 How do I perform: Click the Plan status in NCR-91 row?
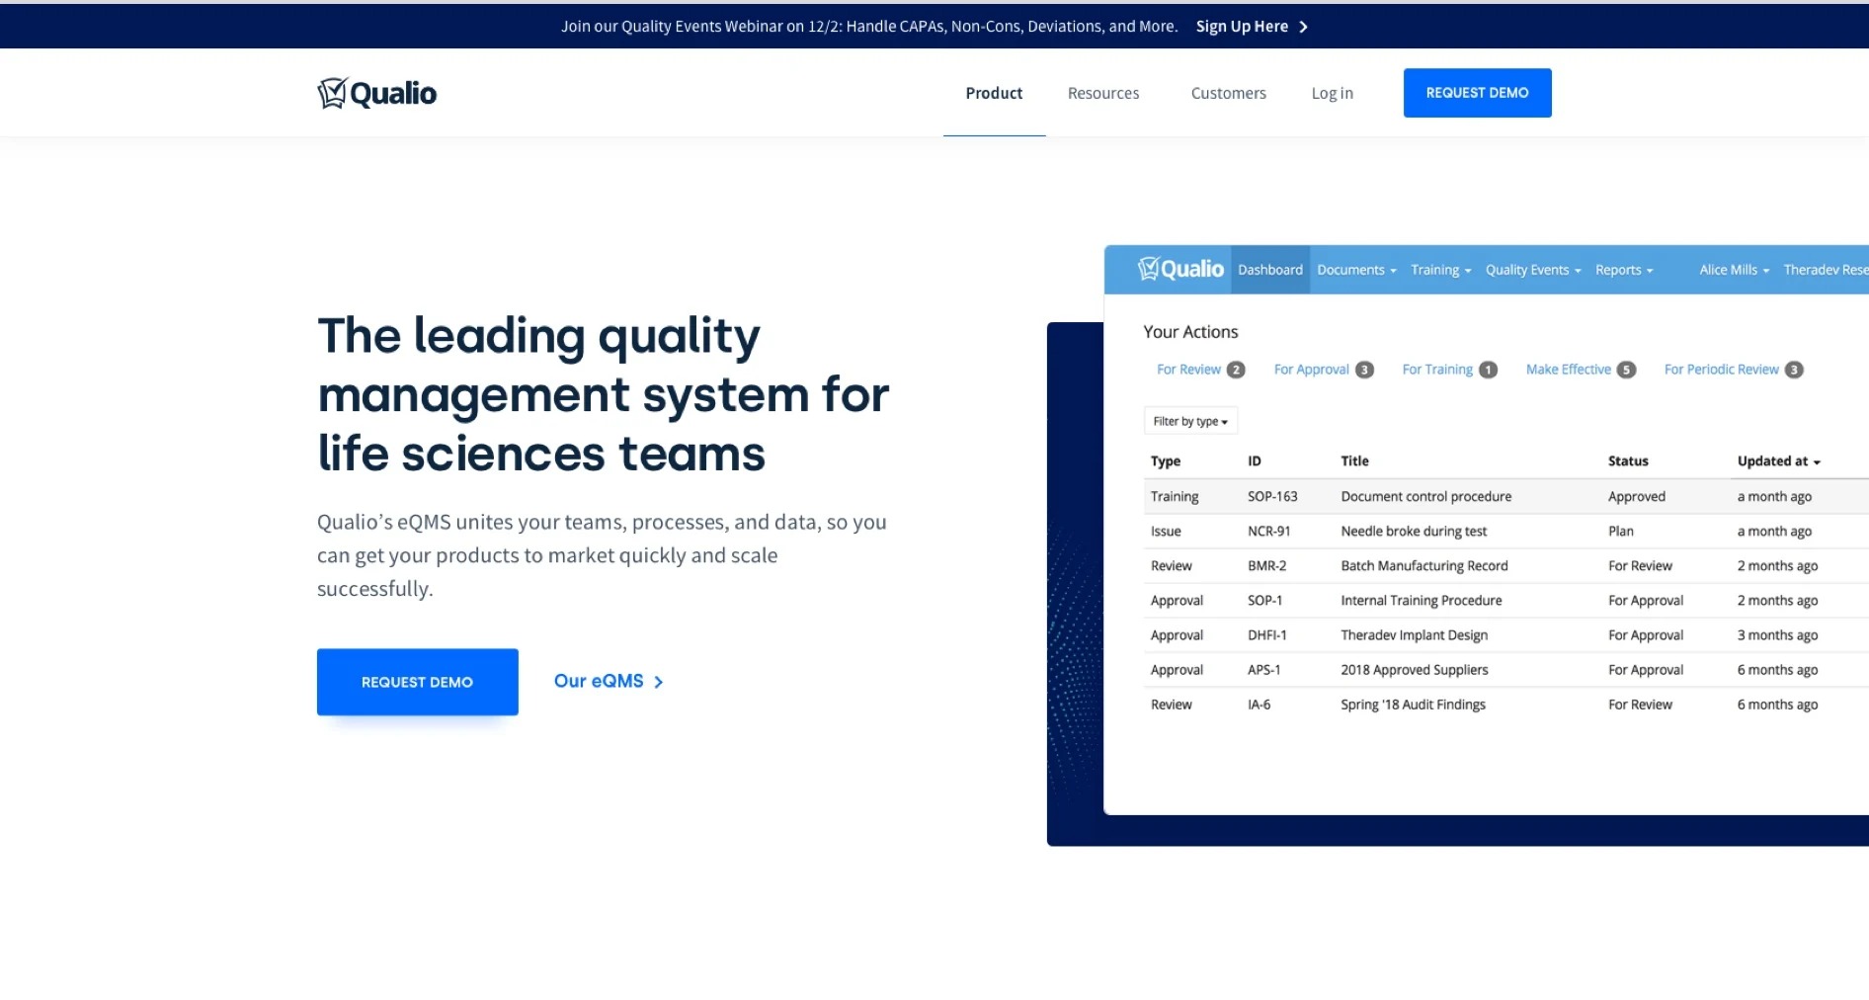(1620, 532)
